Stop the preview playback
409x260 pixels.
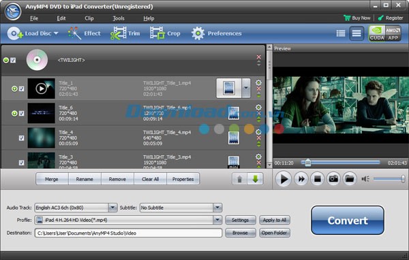[x=317, y=179]
